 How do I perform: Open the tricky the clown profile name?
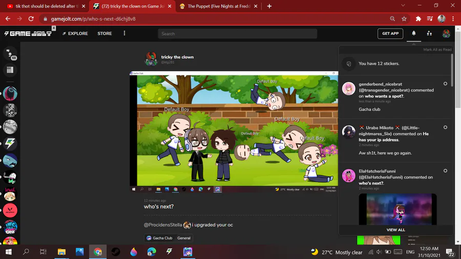[x=177, y=57]
